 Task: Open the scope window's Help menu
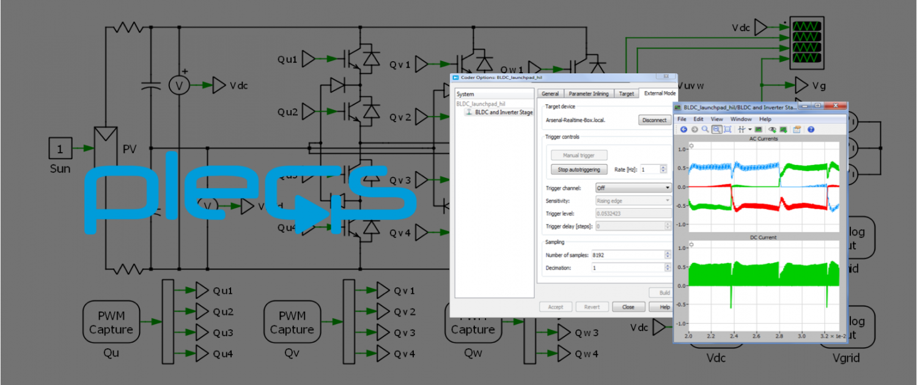tap(765, 119)
